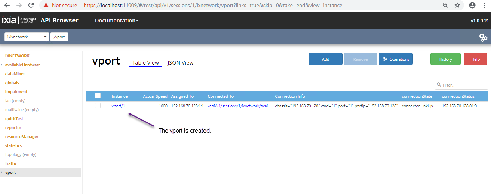Screen dimensions: 491x194
Task: Open the browser zoom magnifier icon
Action: click(x=445, y=6)
